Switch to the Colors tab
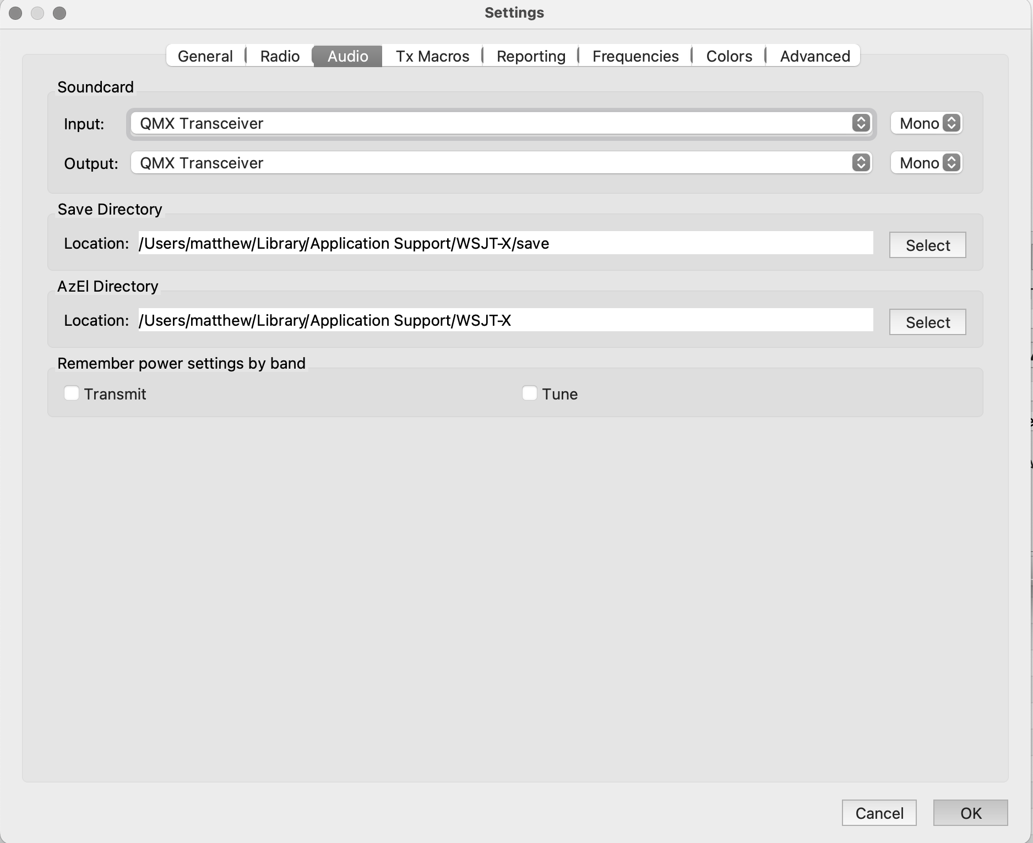 pyautogui.click(x=729, y=56)
